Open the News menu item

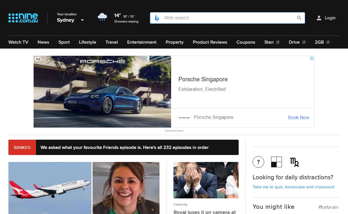pyautogui.click(x=43, y=42)
